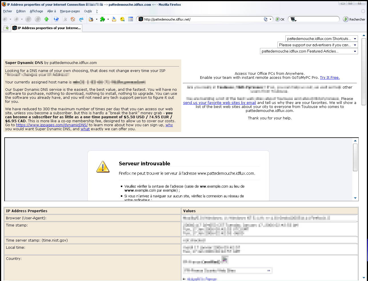Click the download folder arrow icon
Viewport: 368px width, 281px height.
click(114, 19)
